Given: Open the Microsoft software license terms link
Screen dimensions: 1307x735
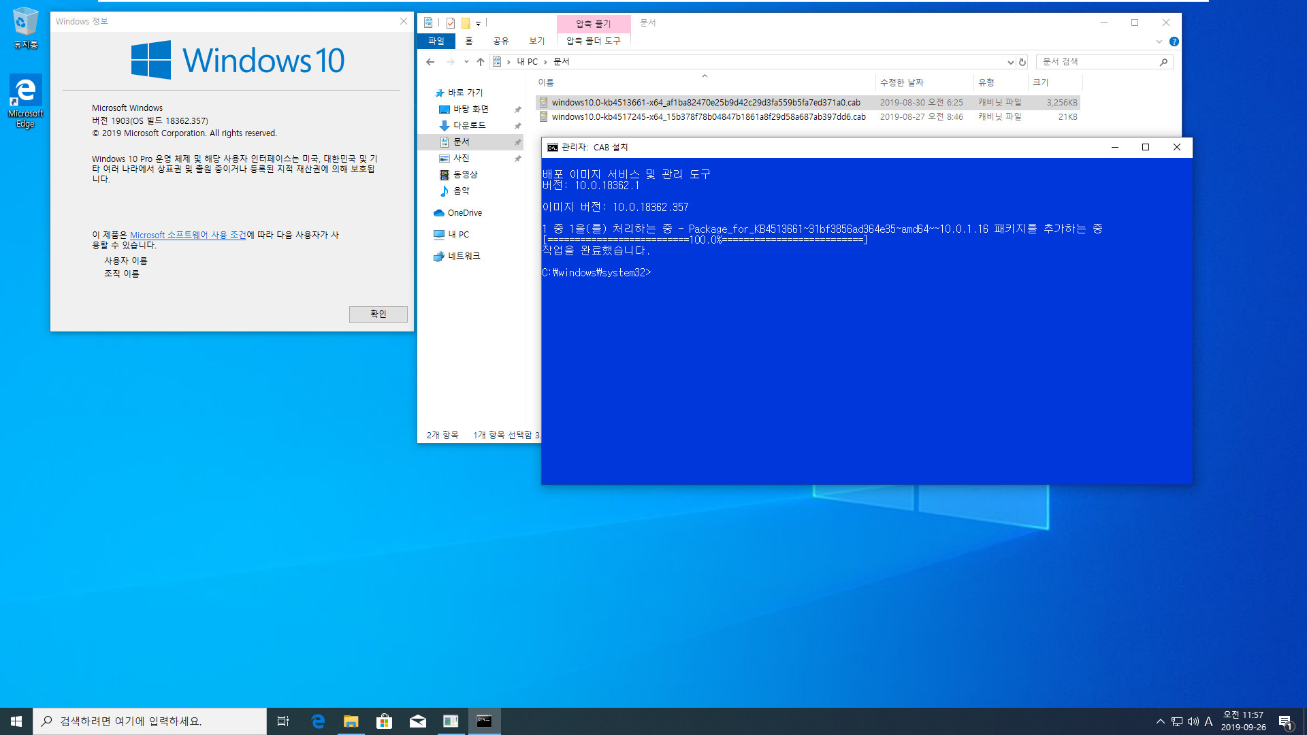Looking at the screenshot, I should [x=188, y=235].
